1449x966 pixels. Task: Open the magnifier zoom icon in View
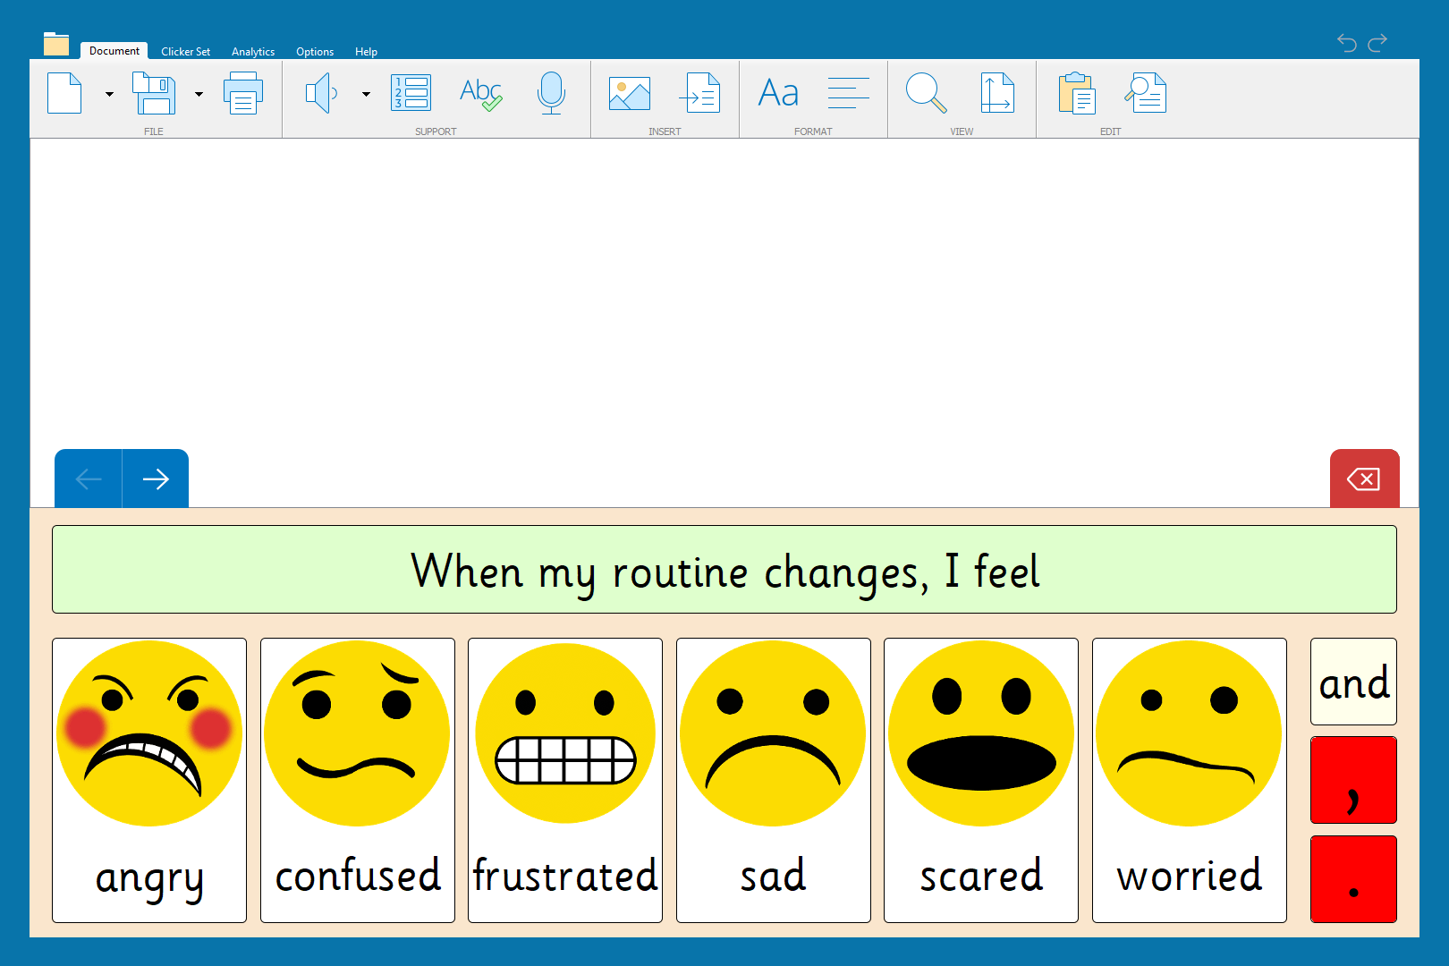point(926,93)
